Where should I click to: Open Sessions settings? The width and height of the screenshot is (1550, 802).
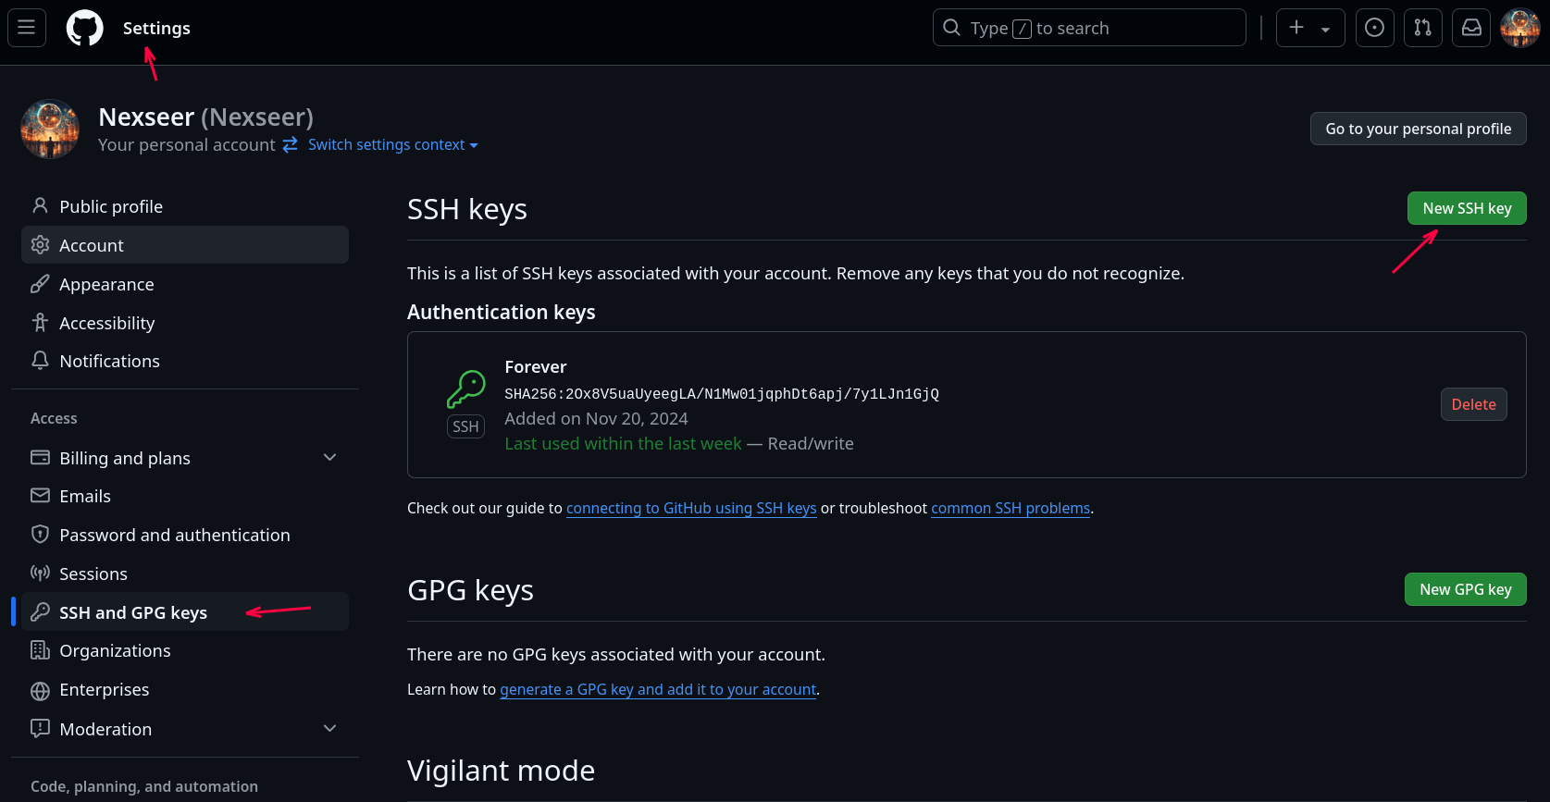tap(185, 574)
